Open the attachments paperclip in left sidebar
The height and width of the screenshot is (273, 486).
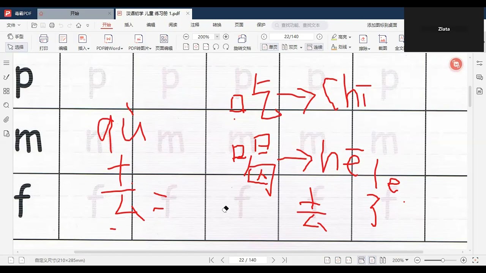click(6, 119)
